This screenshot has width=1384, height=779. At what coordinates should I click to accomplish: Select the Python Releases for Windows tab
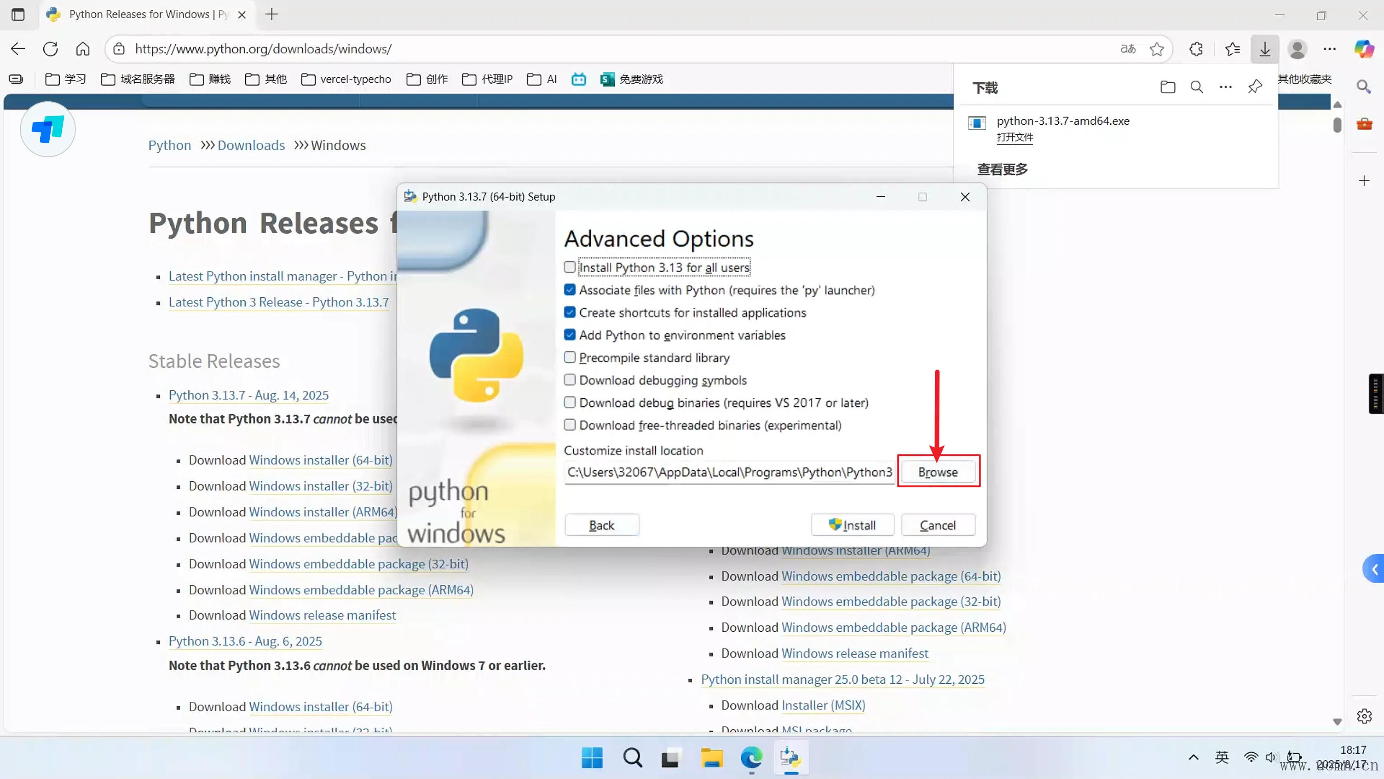(140, 14)
